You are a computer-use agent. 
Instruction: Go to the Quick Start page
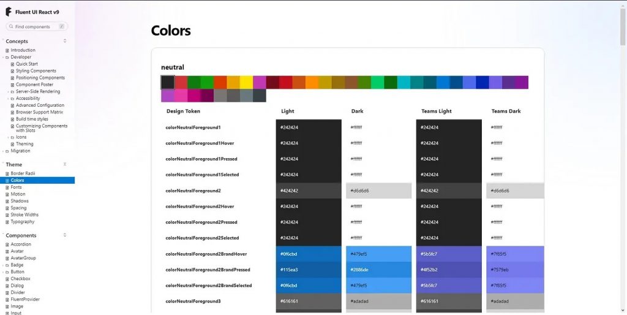[x=27, y=64]
